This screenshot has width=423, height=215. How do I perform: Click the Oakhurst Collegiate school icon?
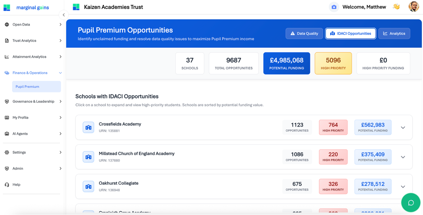click(x=88, y=186)
